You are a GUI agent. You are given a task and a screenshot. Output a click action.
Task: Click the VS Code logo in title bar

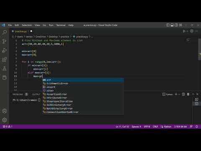tap(3, 25)
